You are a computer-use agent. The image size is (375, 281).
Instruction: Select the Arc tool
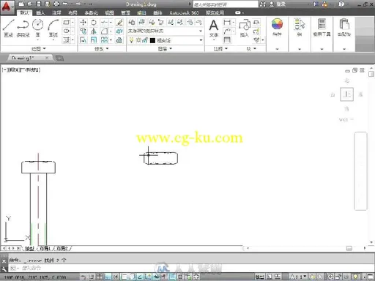pyautogui.click(x=53, y=28)
